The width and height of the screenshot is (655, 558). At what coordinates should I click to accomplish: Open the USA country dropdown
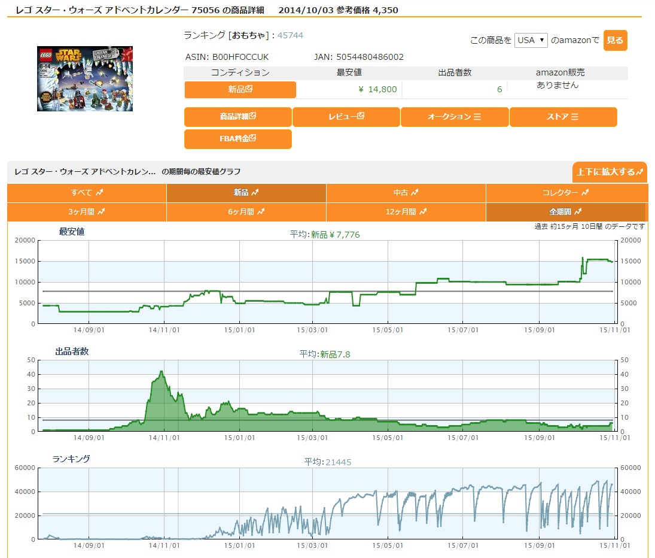tap(531, 40)
